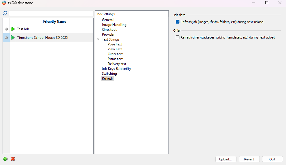
Task: Uncheck Refresh job during next upload
Action: click(x=177, y=22)
